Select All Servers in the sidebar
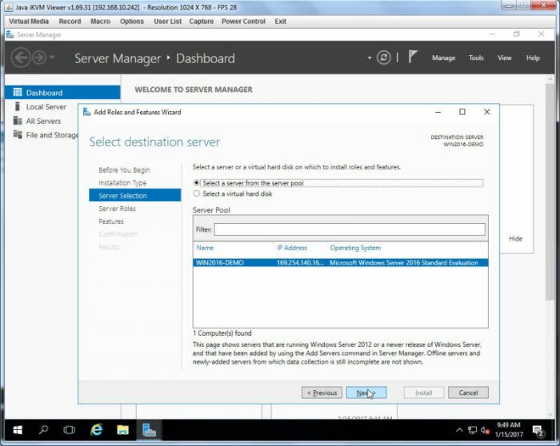 coord(43,121)
